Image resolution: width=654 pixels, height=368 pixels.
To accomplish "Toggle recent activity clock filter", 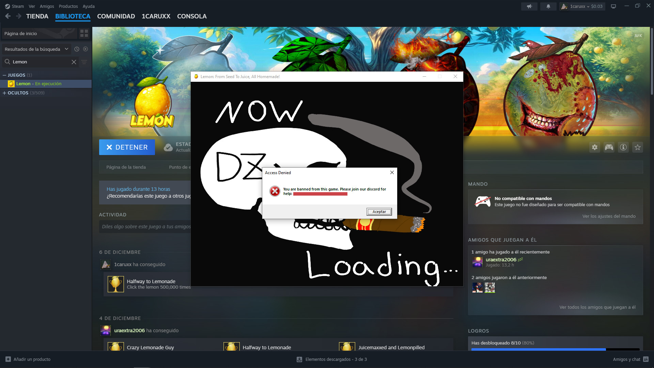I will tap(77, 49).
